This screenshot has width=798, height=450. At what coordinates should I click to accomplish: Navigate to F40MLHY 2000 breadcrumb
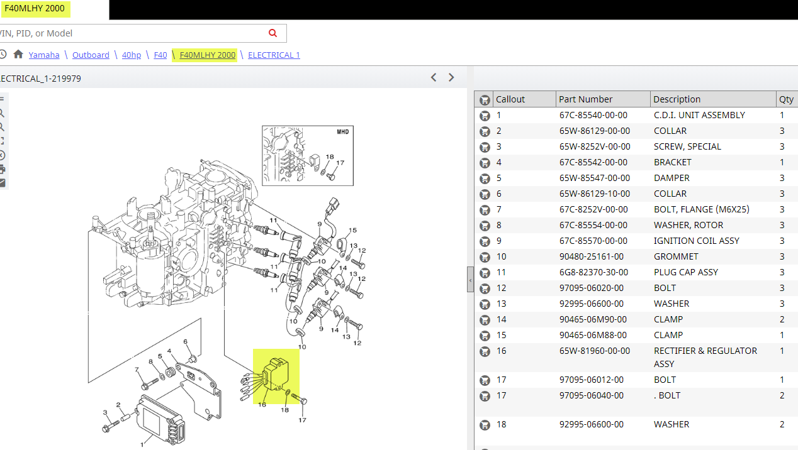click(208, 55)
